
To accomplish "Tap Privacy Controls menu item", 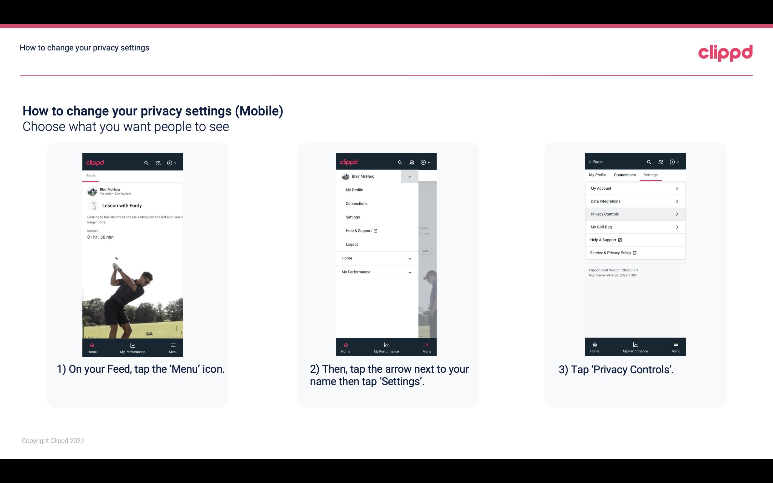I will [635, 214].
